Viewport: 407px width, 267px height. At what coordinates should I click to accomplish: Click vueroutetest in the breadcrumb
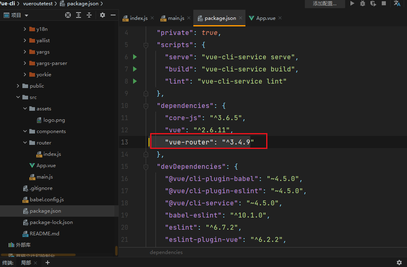pyautogui.click(x=38, y=4)
